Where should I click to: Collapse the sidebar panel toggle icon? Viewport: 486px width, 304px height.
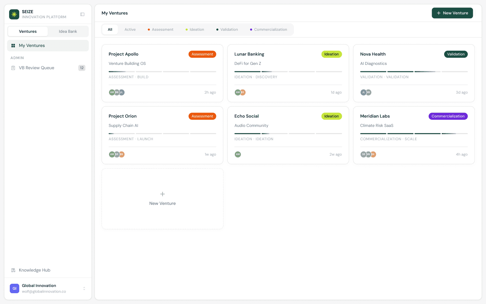pos(82,14)
